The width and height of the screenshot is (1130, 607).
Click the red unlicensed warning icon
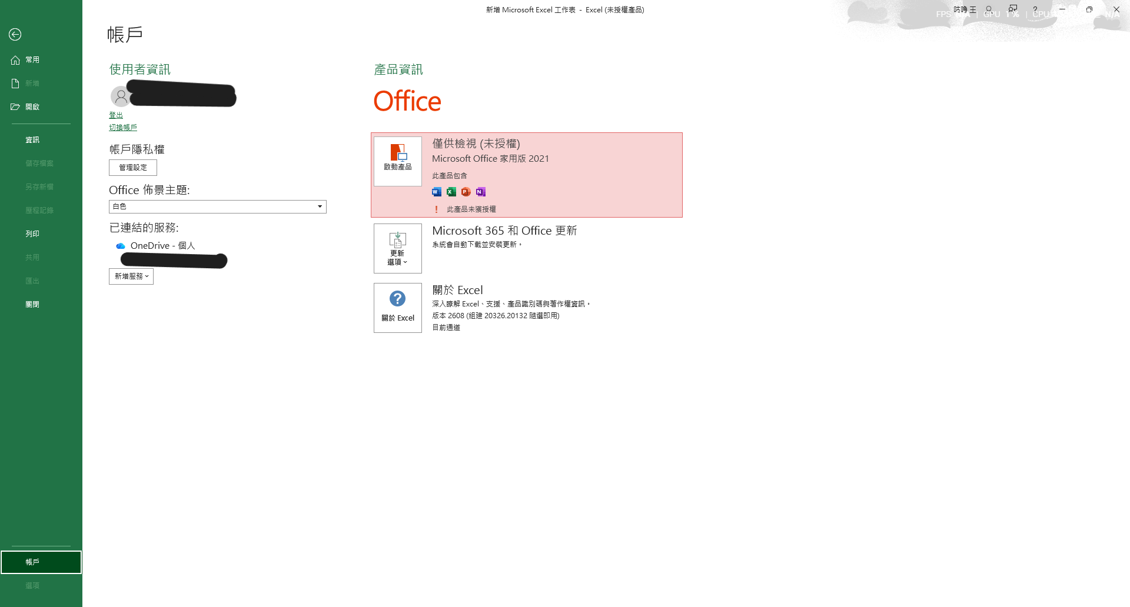pos(436,209)
